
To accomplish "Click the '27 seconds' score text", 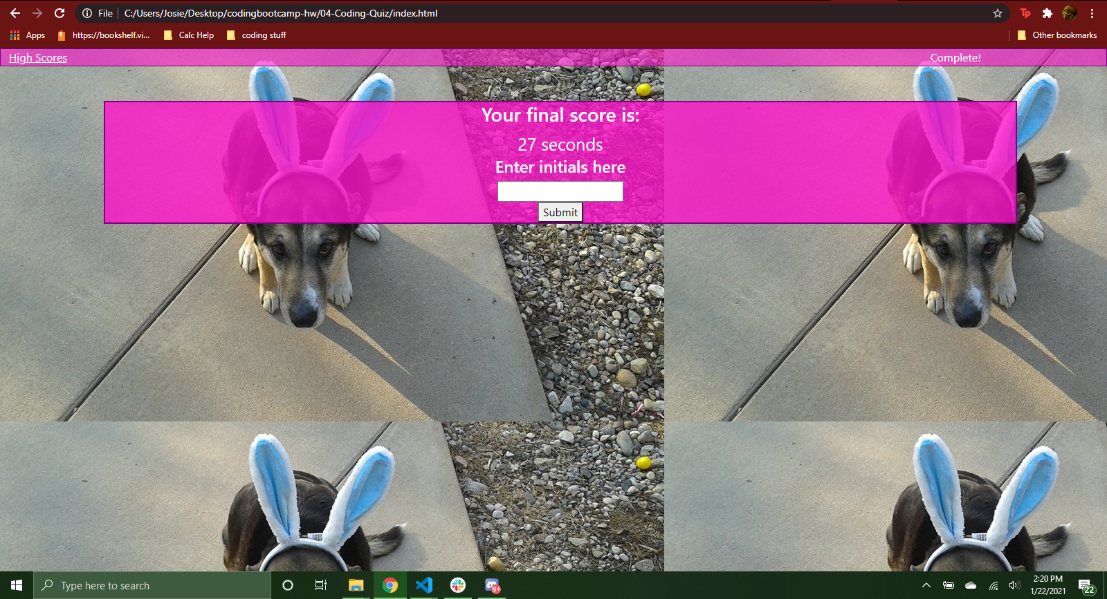I will click(560, 144).
